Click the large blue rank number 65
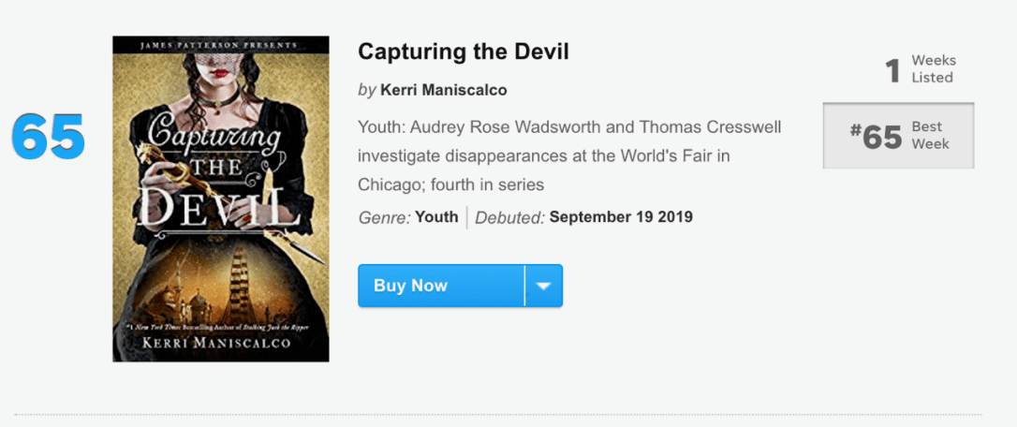The height and width of the screenshot is (427, 1017). (x=48, y=138)
